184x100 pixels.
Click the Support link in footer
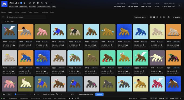tap(143, 98)
